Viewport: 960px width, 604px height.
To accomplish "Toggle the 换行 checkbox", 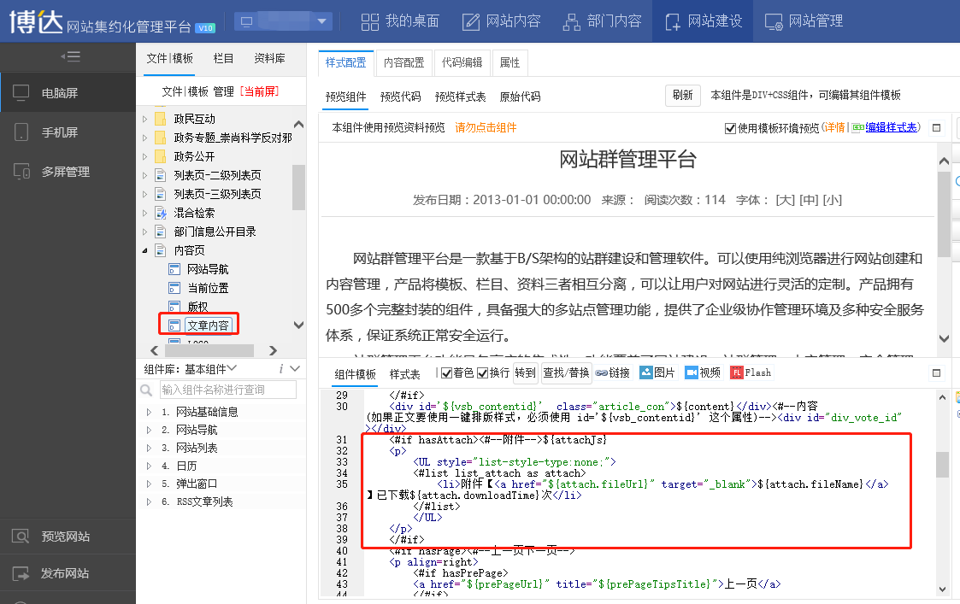I will click(482, 373).
